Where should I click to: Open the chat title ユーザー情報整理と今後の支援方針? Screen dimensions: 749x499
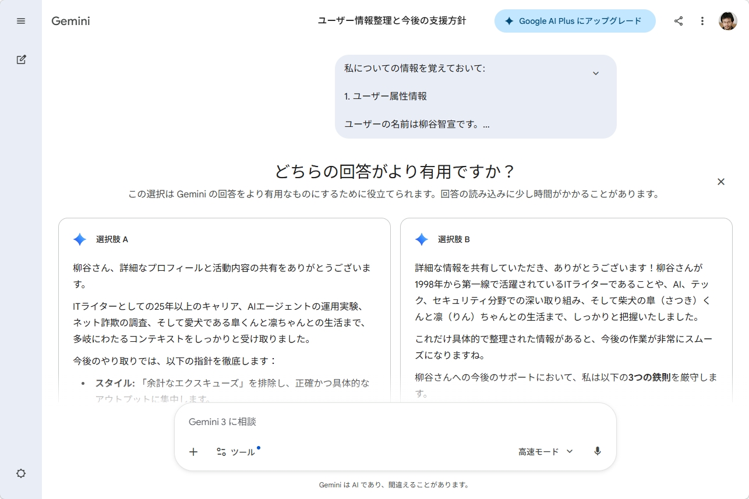tap(392, 20)
